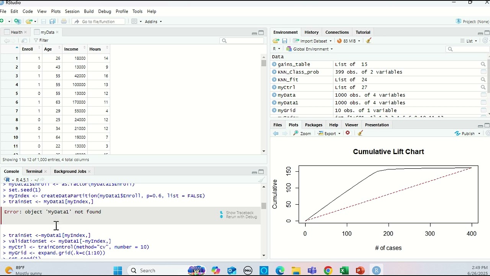Click the Create a project icon
Screen dimensions: 490x276
pos(17,21)
